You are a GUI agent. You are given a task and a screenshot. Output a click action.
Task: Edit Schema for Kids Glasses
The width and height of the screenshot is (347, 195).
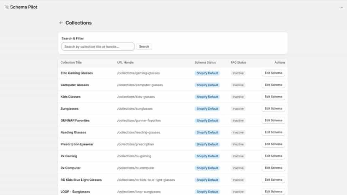pyautogui.click(x=273, y=97)
